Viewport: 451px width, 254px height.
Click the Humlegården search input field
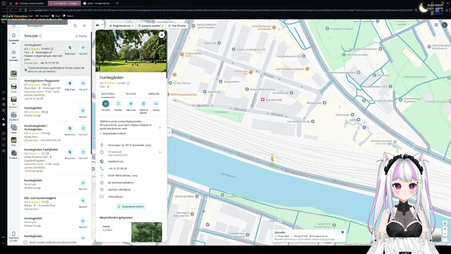(x=48, y=26)
